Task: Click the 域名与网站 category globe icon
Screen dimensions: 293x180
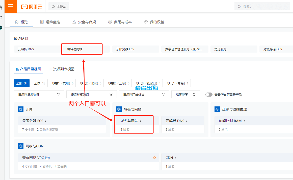Action: 119,109
